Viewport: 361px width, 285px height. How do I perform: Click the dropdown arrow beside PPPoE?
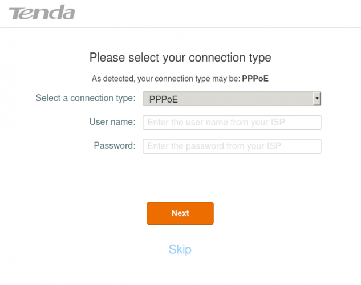(x=317, y=99)
